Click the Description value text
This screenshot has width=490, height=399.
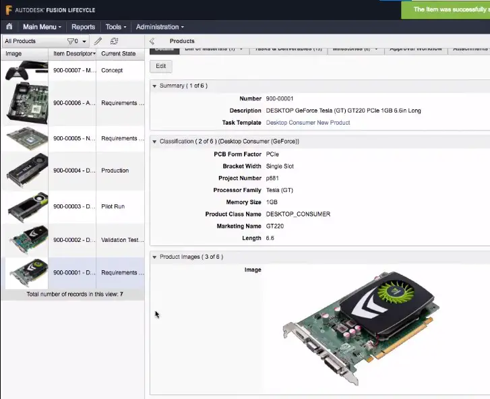344,111
